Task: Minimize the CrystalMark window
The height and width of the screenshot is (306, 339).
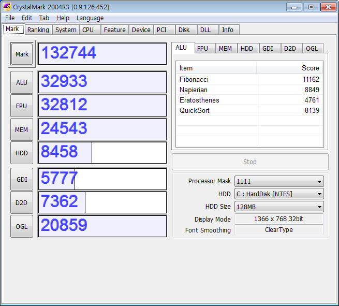Action: tap(294, 7)
